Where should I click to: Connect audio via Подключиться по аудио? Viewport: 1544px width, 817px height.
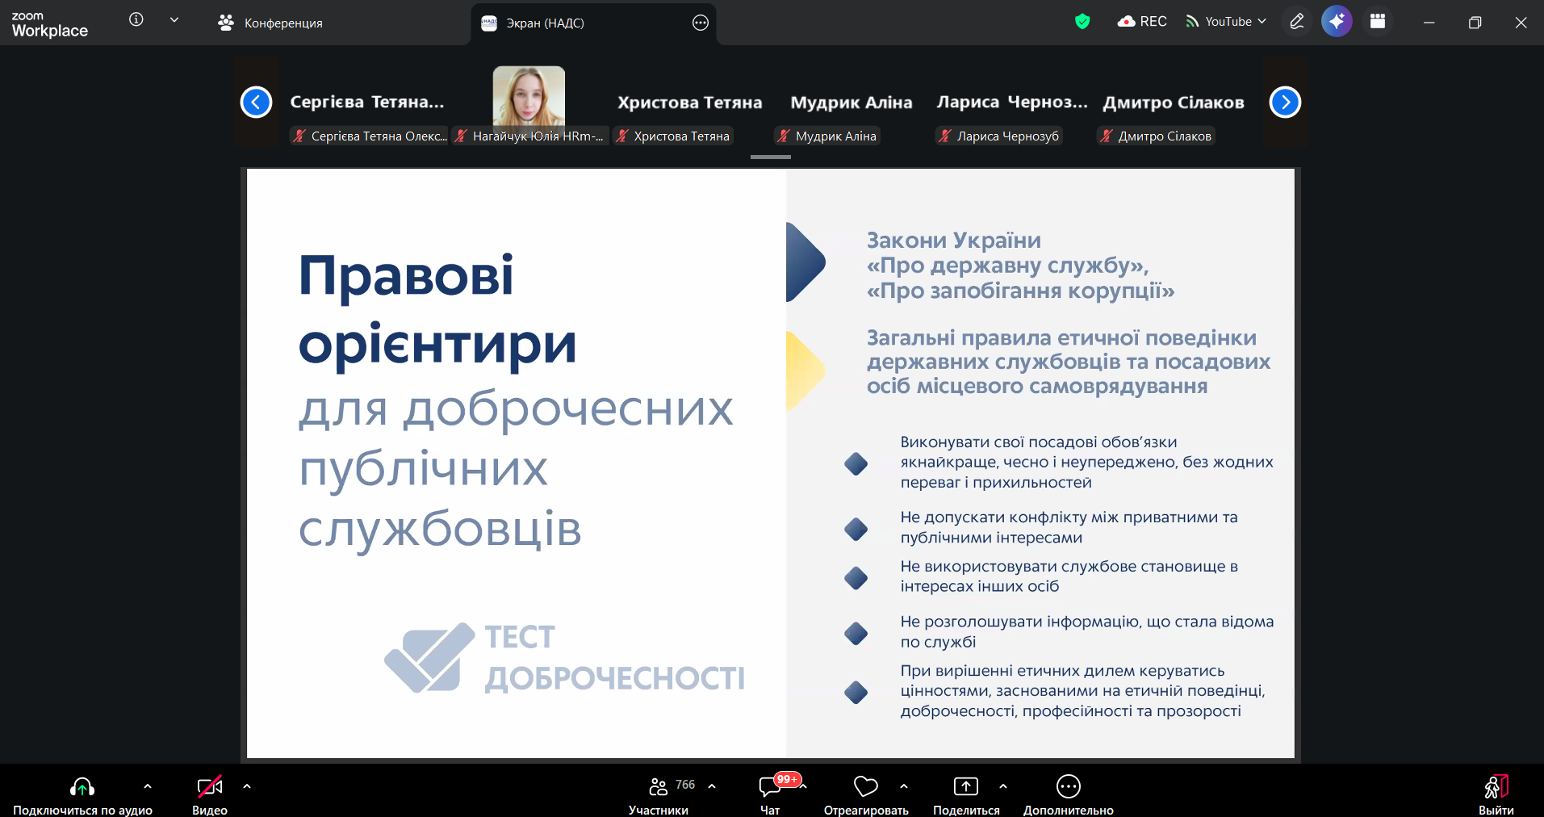click(82, 795)
